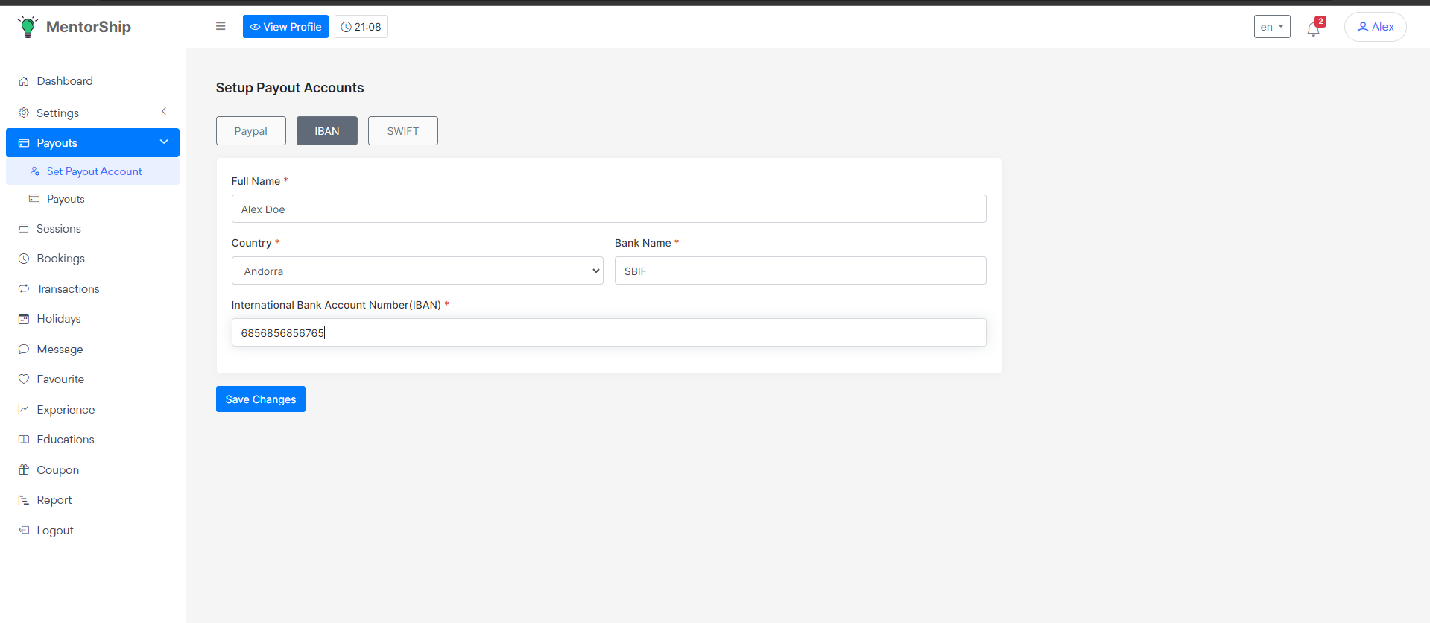This screenshot has width=1430, height=623.
Task: Expand the Settings submenu chevron
Action: point(164,112)
